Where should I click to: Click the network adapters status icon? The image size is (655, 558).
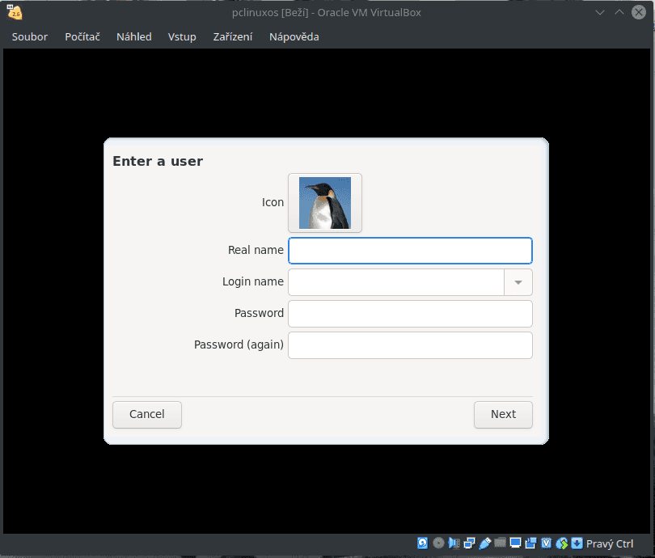point(467,543)
